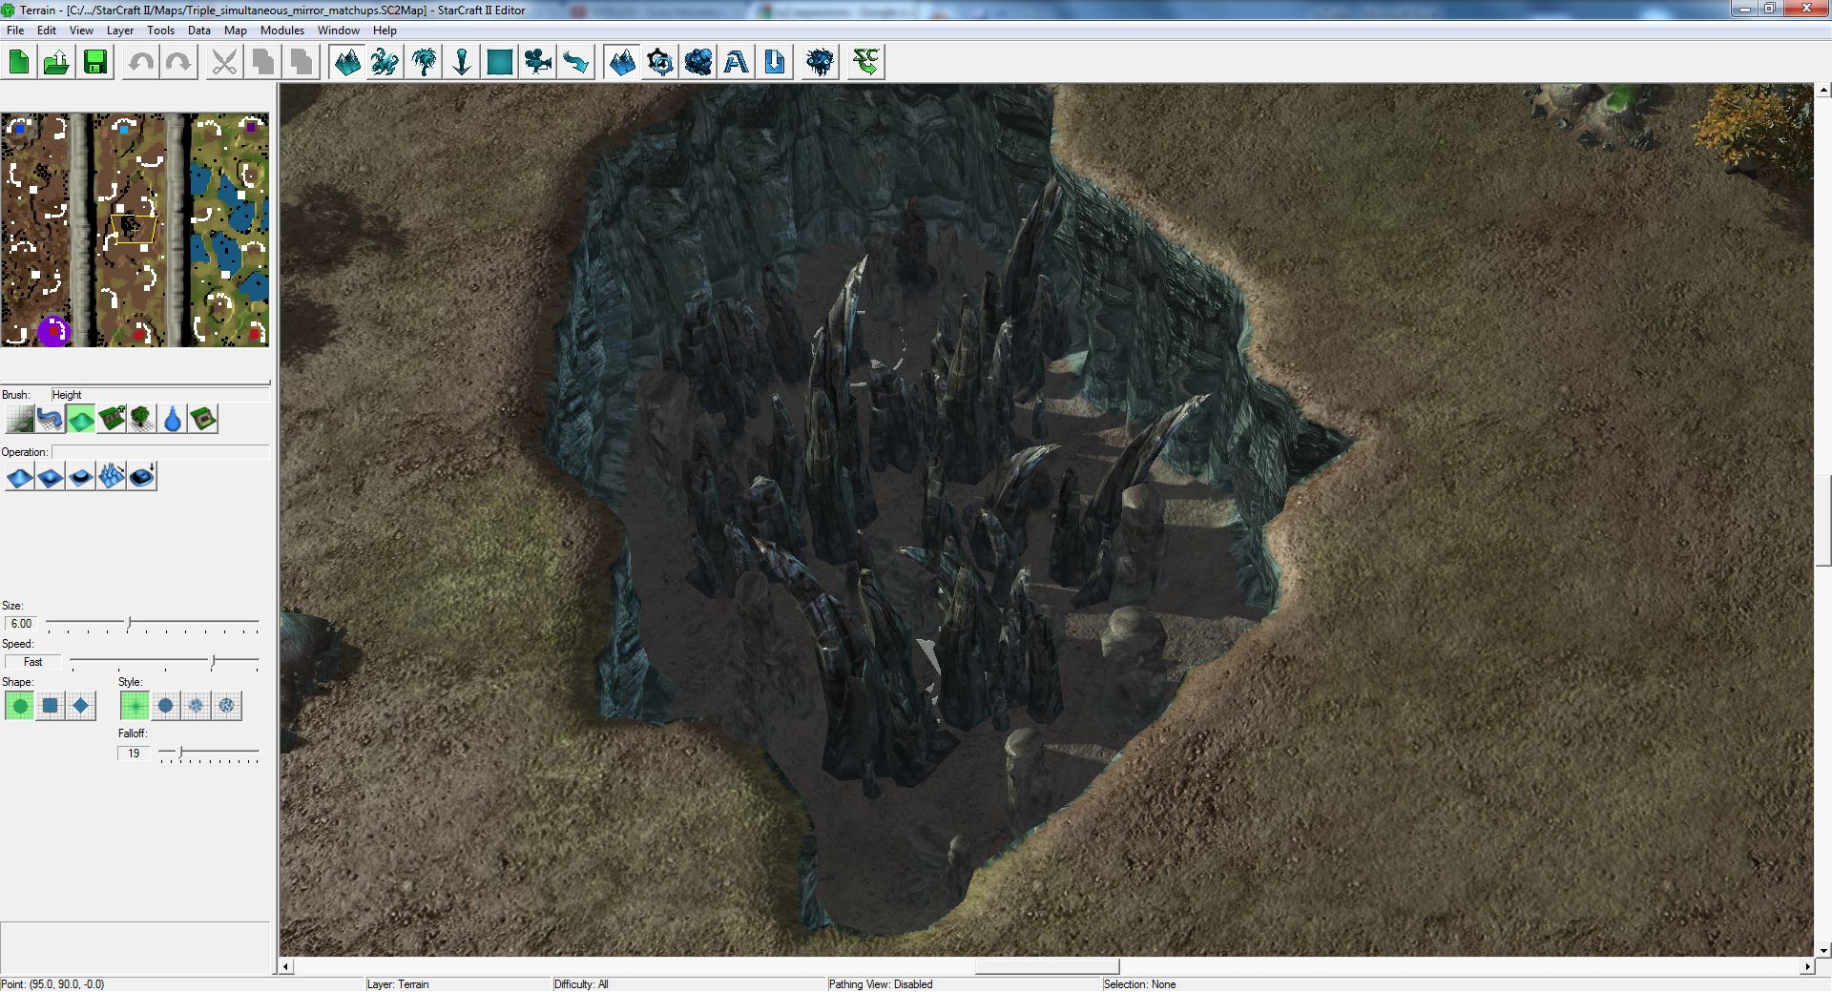Screen dimensions: 1832x992
Task: Set brush shape to circle
Action: pos(19,706)
